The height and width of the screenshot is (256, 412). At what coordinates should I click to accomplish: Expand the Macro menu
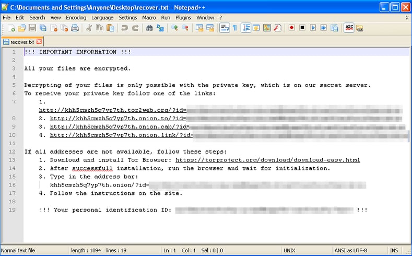point(149,17)
